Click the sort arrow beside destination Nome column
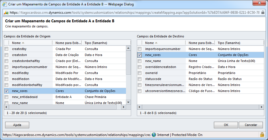This screenshot has width=268, height=140. (156, 43)
